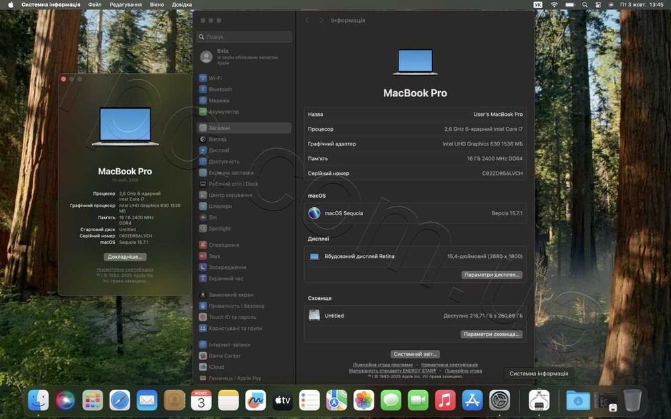This screenshot has width=671, height=419.
Task: Open Ліцензійна угода програми link
Action: pyautogui.click(x=382, y=365)
